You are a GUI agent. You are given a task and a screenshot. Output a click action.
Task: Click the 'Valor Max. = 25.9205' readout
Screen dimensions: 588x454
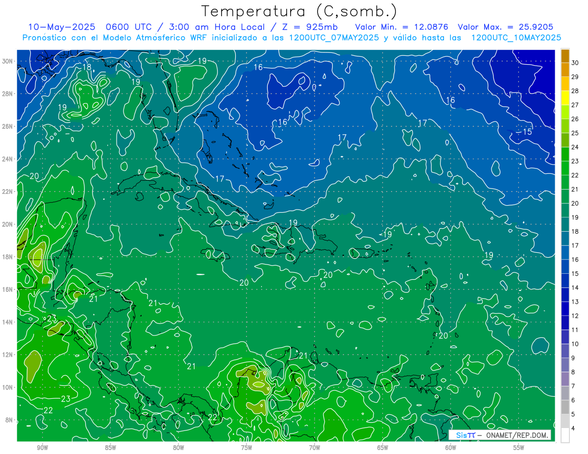[506, 27]
